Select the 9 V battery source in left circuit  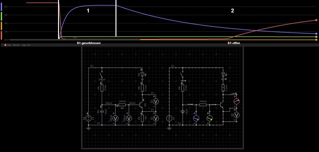click(x=88, y=118)
